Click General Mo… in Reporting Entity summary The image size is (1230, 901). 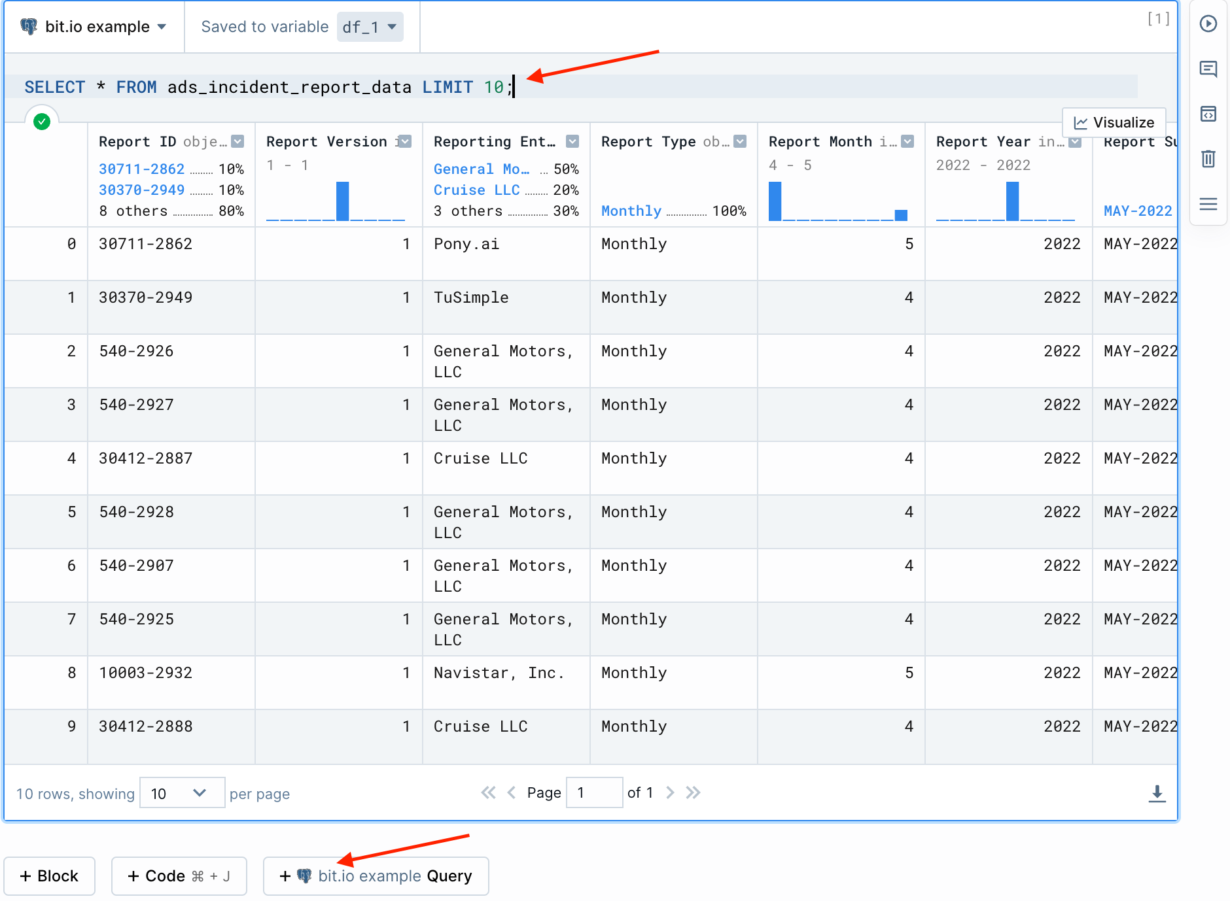click(482, 169)
